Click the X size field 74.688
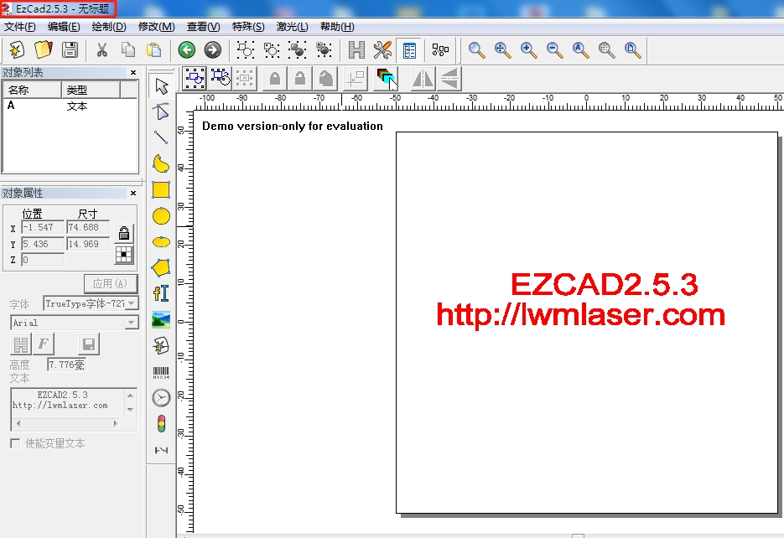 [x=88, y=227]
